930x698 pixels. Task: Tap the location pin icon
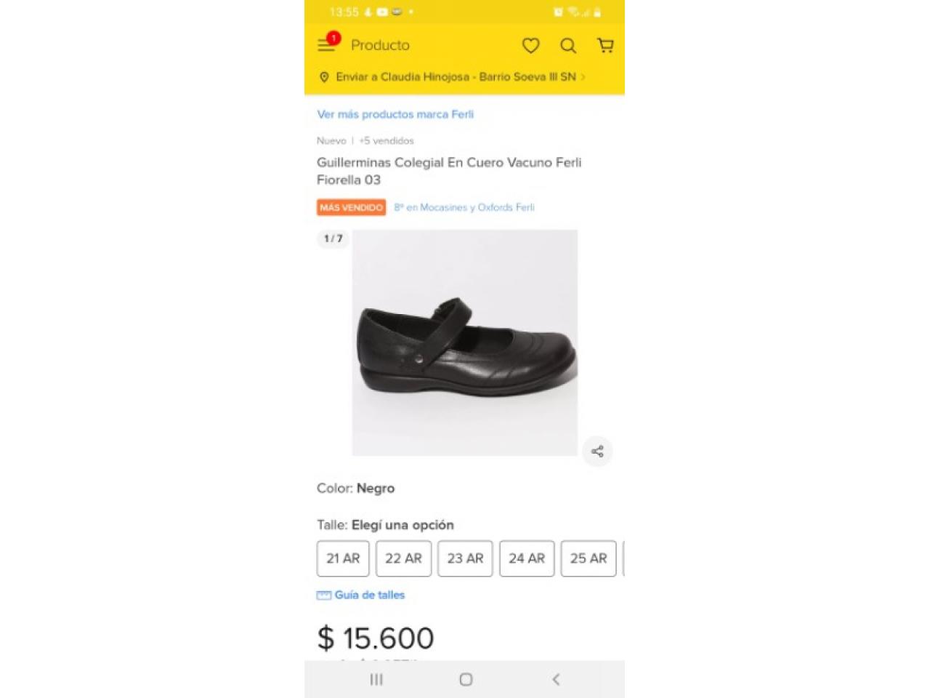tap(324, 77)
